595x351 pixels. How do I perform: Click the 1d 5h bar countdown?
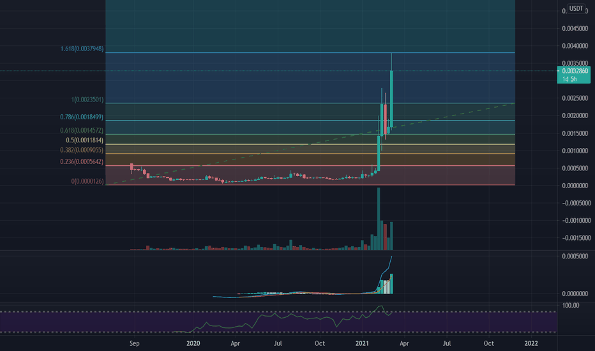coord(569,79)
